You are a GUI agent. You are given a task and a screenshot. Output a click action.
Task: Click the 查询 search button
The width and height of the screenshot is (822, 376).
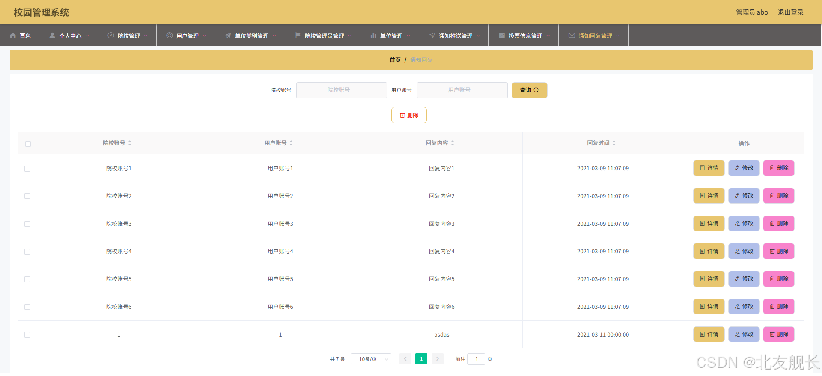[x=530, y=90]
